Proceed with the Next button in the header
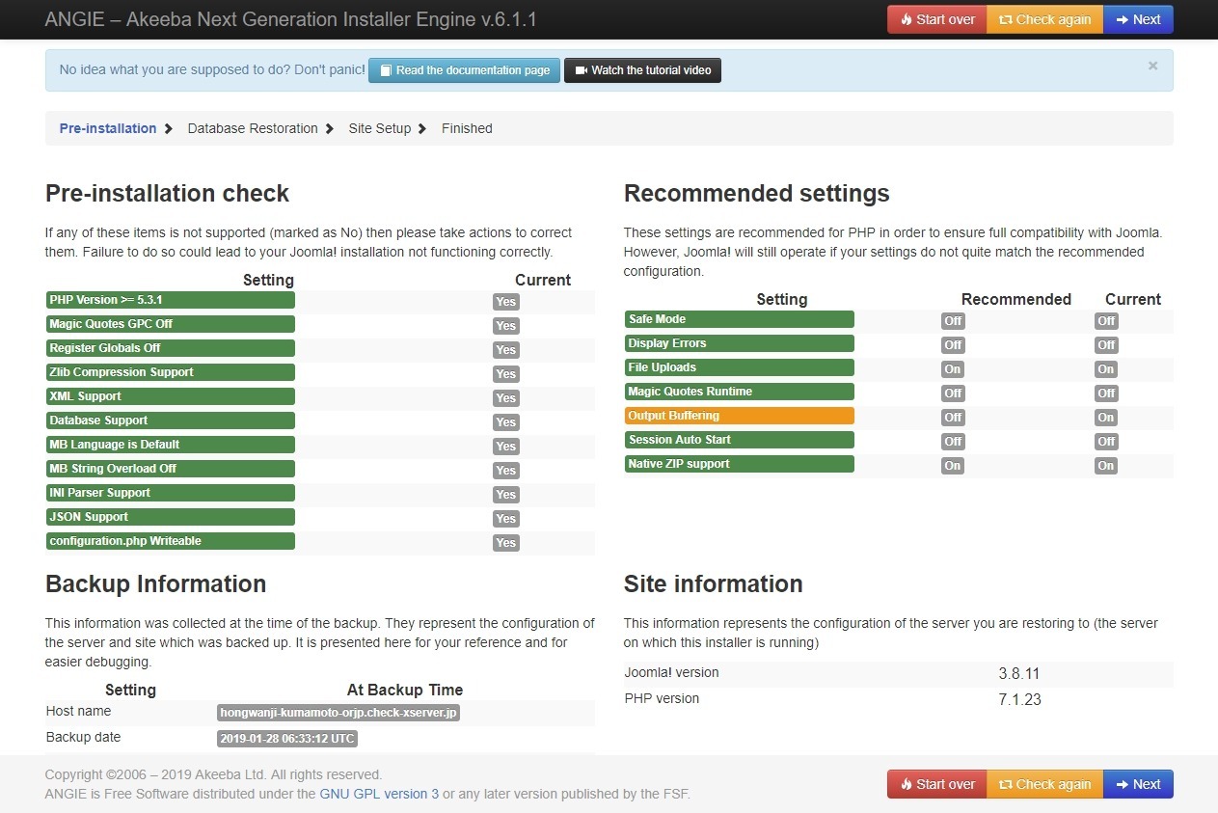The image size is (1218, 813). 1138,19
